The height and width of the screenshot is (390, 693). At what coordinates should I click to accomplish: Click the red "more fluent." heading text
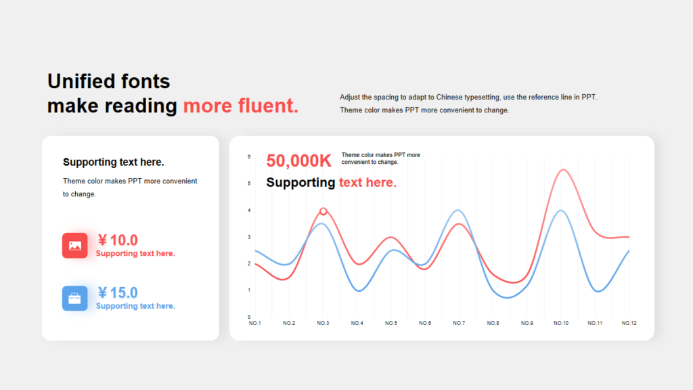click(x=240, y=106)
